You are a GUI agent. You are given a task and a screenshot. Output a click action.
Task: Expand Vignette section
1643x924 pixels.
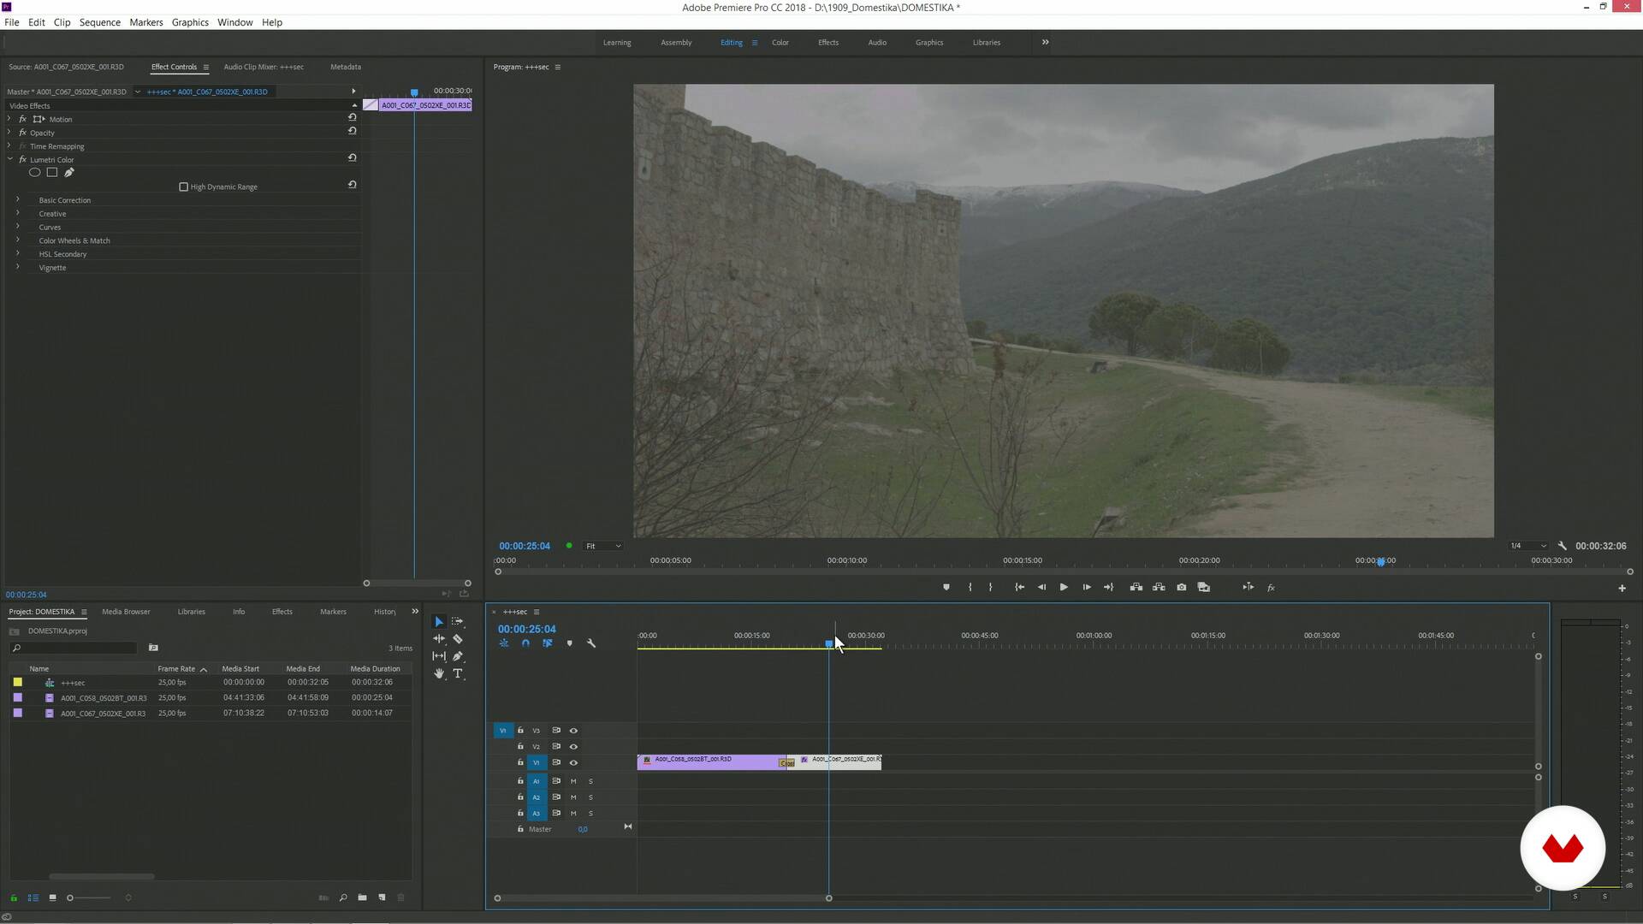click(18, 267)
